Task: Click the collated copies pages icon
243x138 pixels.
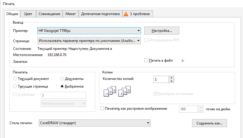Action: pyautogui.click(x=117, y=91)
